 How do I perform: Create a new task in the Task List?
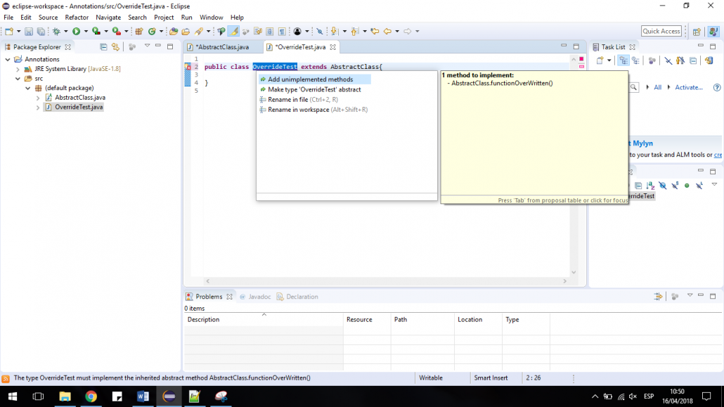tap(600, 60)
